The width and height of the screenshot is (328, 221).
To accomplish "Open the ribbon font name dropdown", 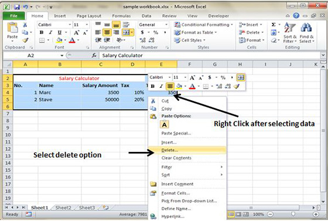I will coord(70,25).
